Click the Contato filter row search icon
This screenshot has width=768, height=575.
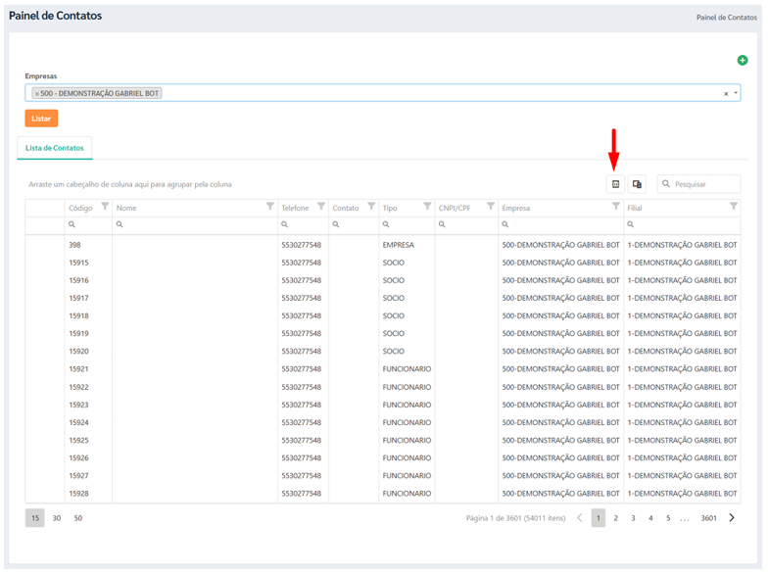pyautogui.click(x=336, y=224)
